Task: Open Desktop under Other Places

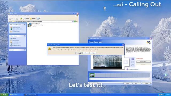Action: [x=14, y=38]
